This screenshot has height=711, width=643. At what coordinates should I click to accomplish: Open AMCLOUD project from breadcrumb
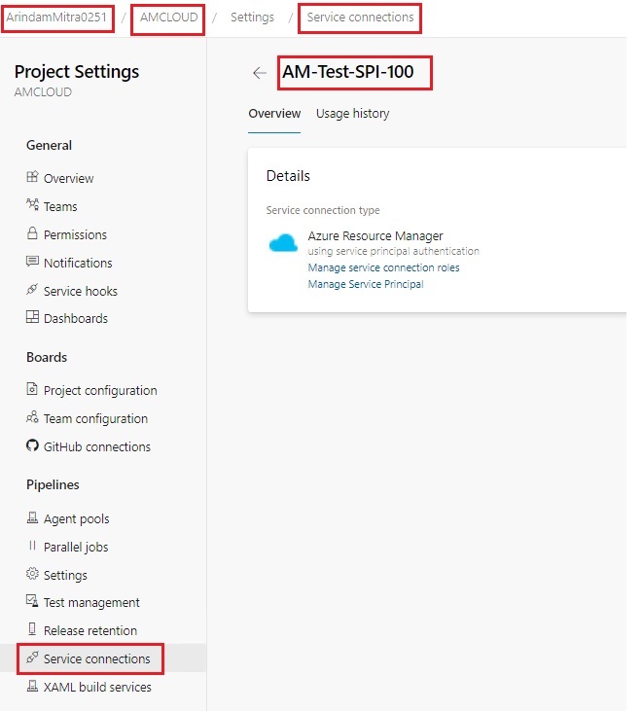tap(168, 18)
